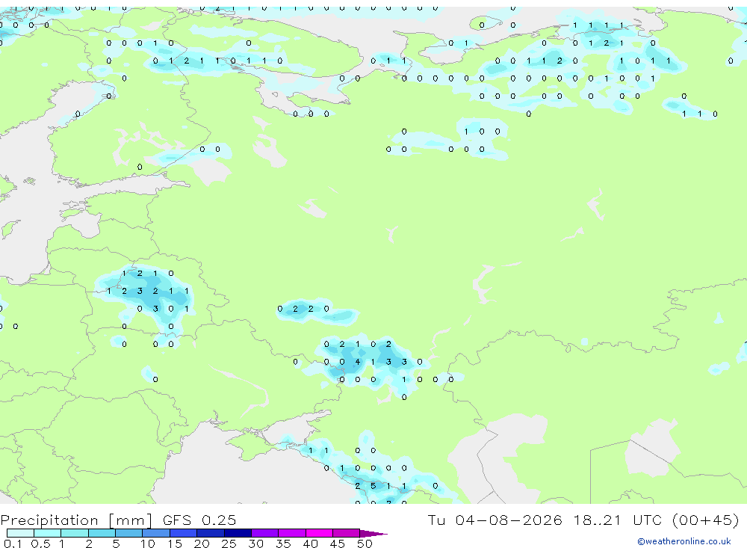Click the 5–10 mm legend swatch

pos(129,533)
